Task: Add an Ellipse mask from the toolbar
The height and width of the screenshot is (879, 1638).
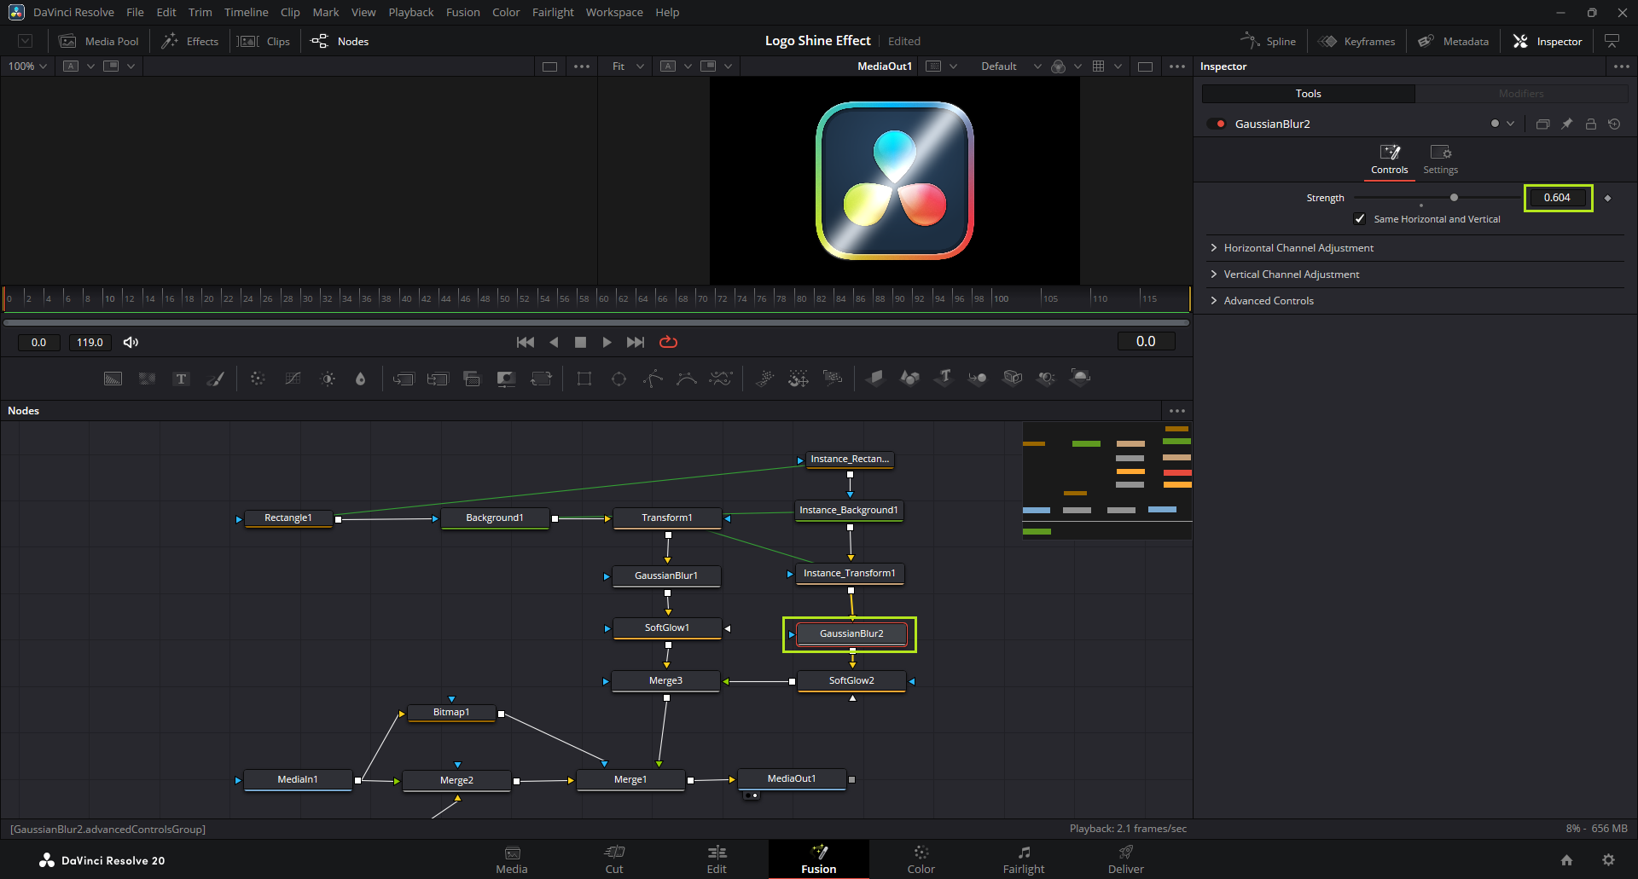Action: tap(619, 379)
